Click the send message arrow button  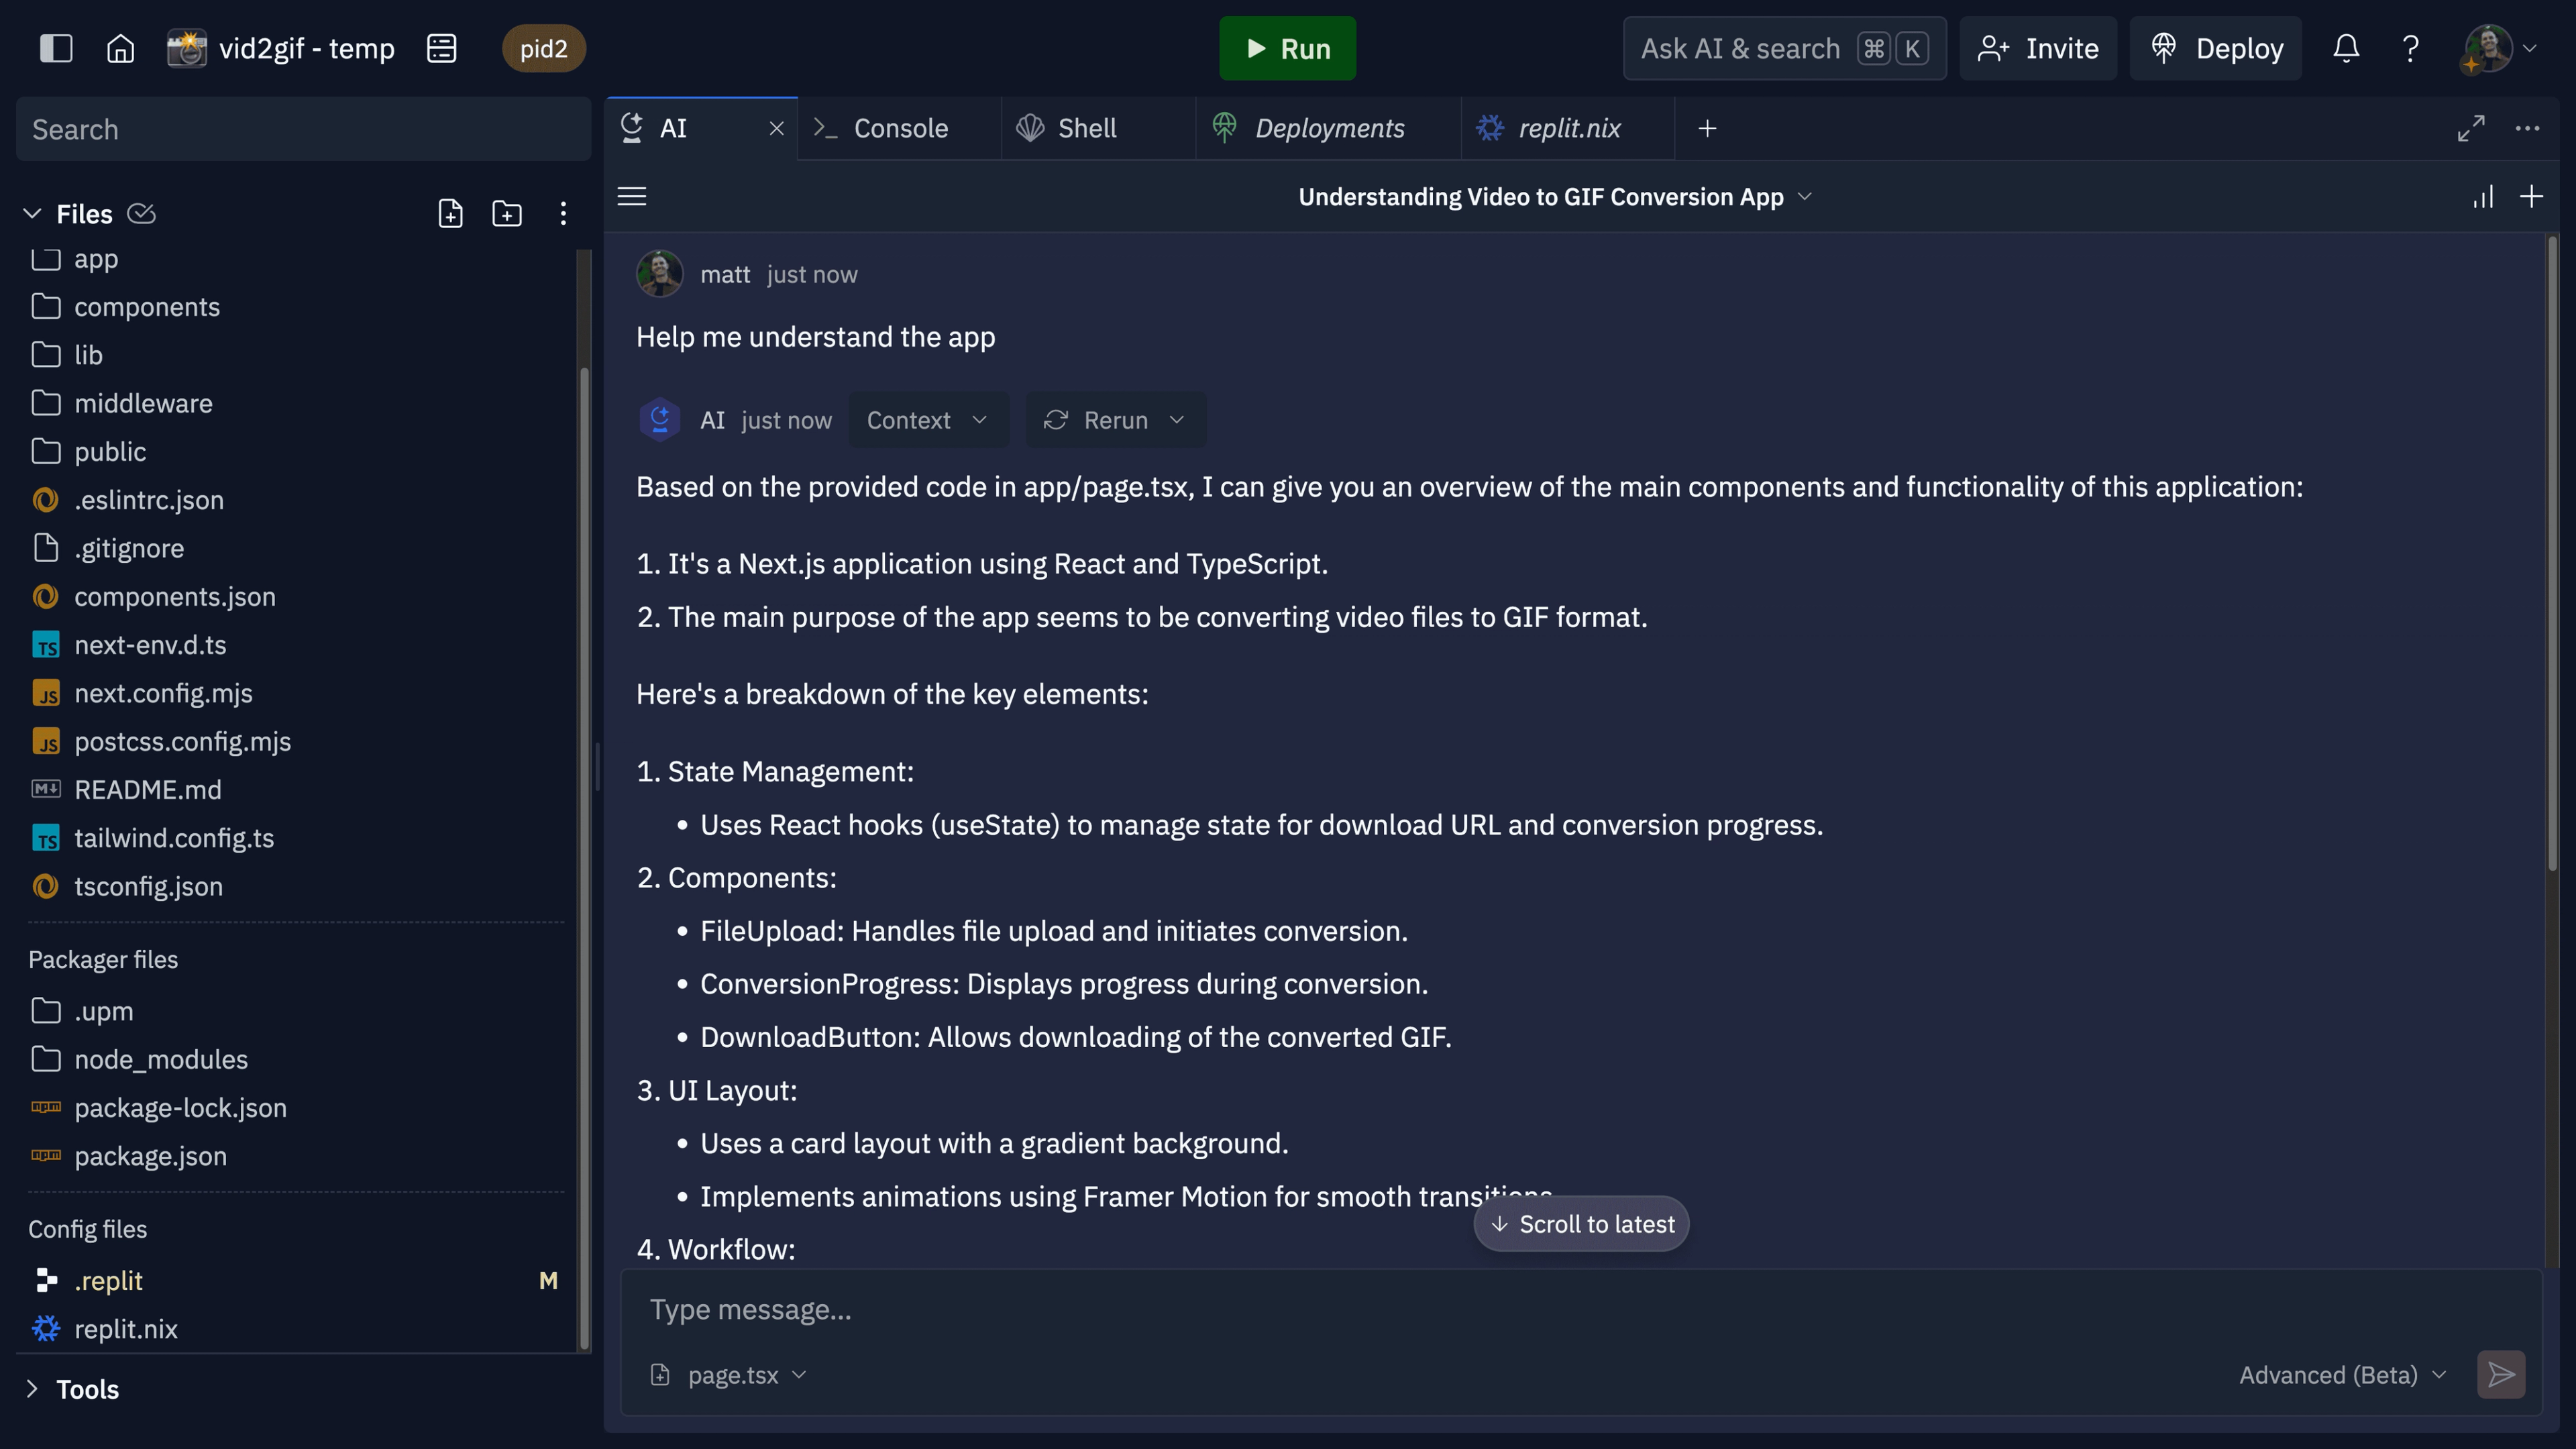point(2501,1375)
